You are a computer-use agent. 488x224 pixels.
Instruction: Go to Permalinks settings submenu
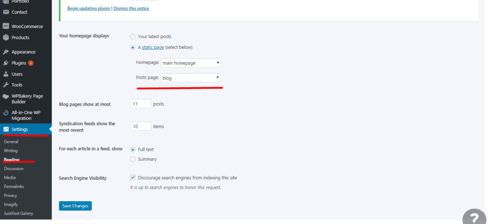point(14,187)
